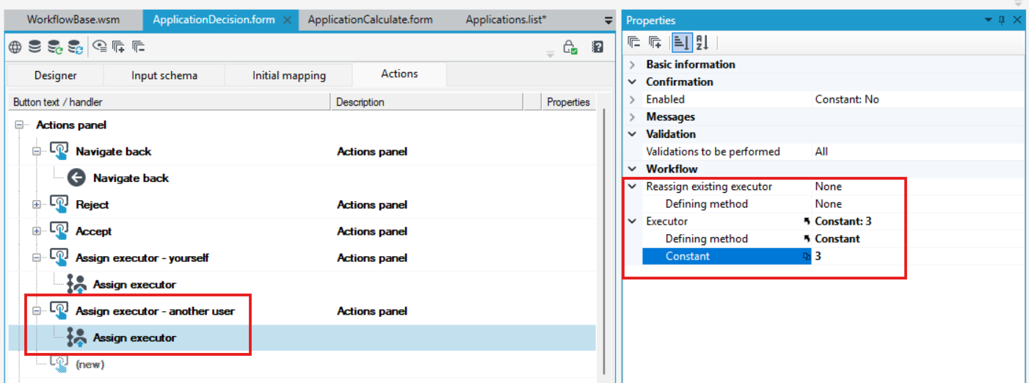Click the eye preview icon in toolbar
Image resolution: width=1029 pixels, height=383 pixels.
tap(100, 47)
